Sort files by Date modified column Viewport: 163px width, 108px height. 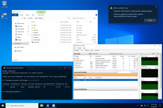coord(64,22)
